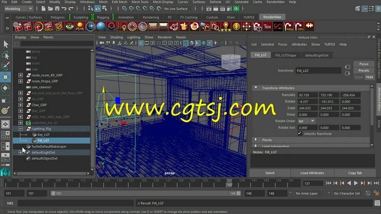Viewport: 381px width, 214px height.
Task: Click the puzzle piece shelf icon
Action: tap(309, 27)
